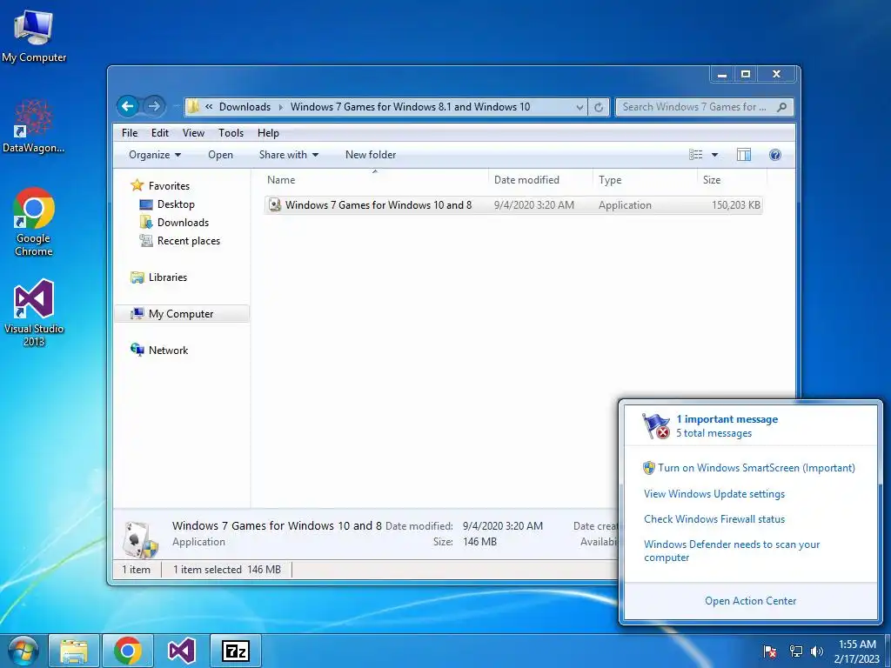Open the view options dropdown arrow
This screenshot has width=891, height=668.
[715, 155]
